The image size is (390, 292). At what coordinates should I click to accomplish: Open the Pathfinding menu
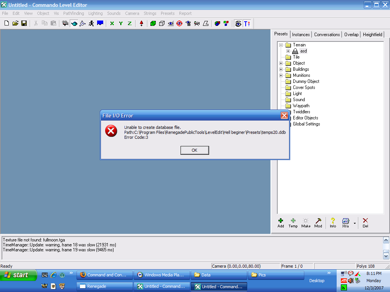point(74,13)
